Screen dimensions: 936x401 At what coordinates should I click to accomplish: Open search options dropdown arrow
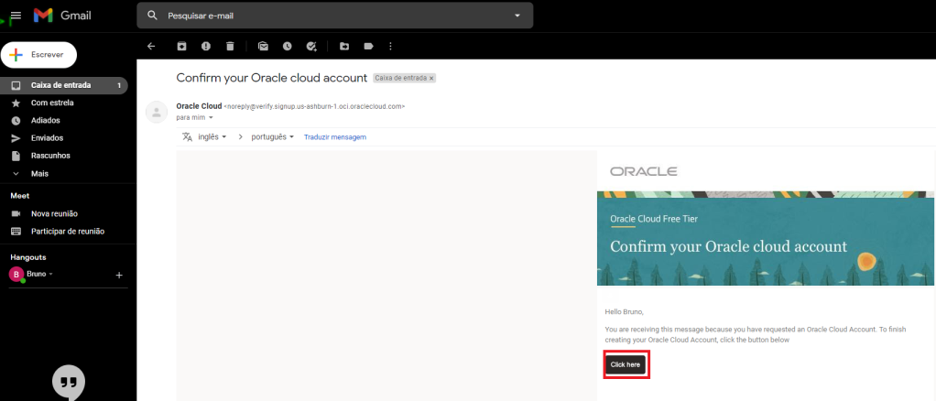point(517,16)
